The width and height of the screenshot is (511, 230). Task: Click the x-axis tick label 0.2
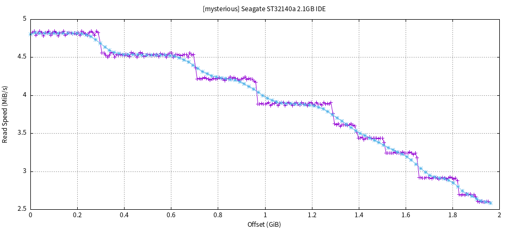[77, 215]
